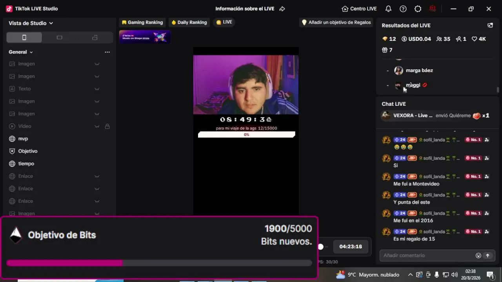This screenshot has width=502, height=282.
Task: Select the Texto source row
Action: [60, 89]
